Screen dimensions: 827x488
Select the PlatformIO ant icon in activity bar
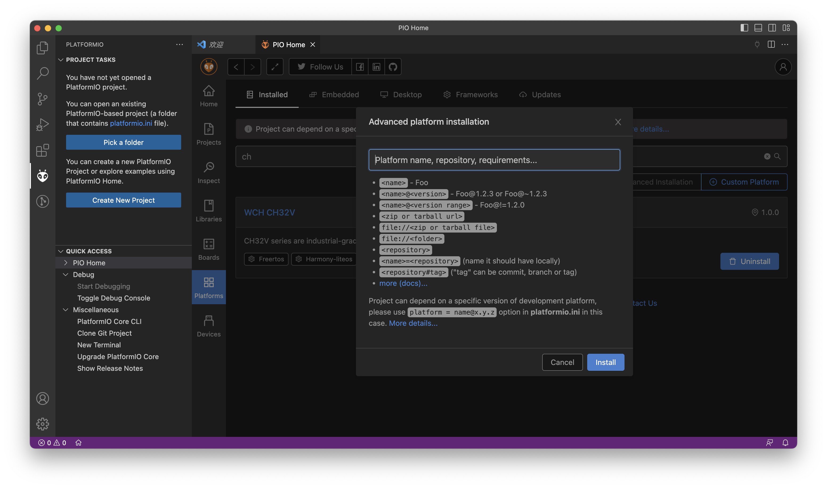pyautogui.click(x=42, y=176)
